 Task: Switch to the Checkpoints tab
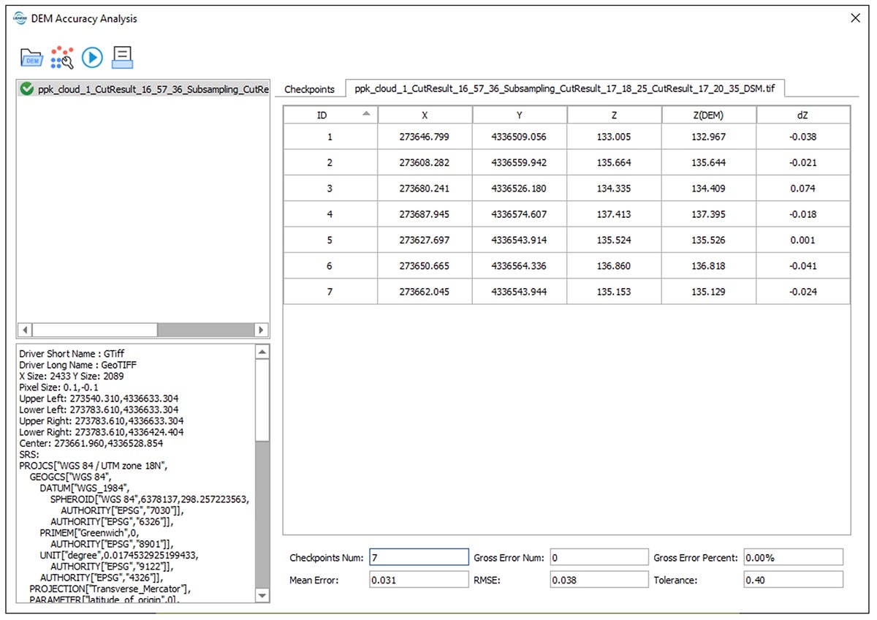click(309, 89)
